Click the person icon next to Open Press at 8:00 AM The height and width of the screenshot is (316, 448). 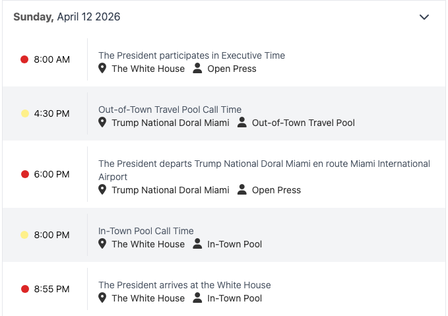pos(197,69)
